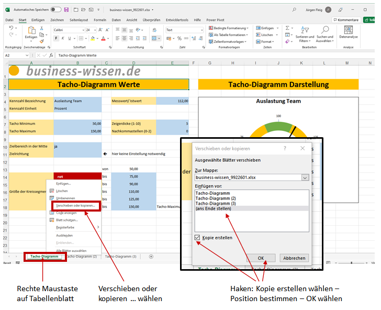Image resolution: width=381 pixels, height=310 pixels.
Task: Click the merge and center icon
Action: pos(154,38)
